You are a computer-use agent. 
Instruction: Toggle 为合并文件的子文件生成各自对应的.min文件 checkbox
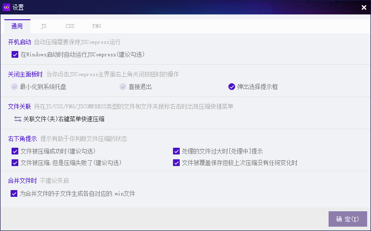pyautogui.click(x=14, y=193)
